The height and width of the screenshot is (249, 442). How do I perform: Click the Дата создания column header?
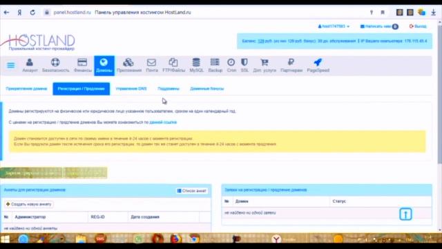[x=145, y=216]
